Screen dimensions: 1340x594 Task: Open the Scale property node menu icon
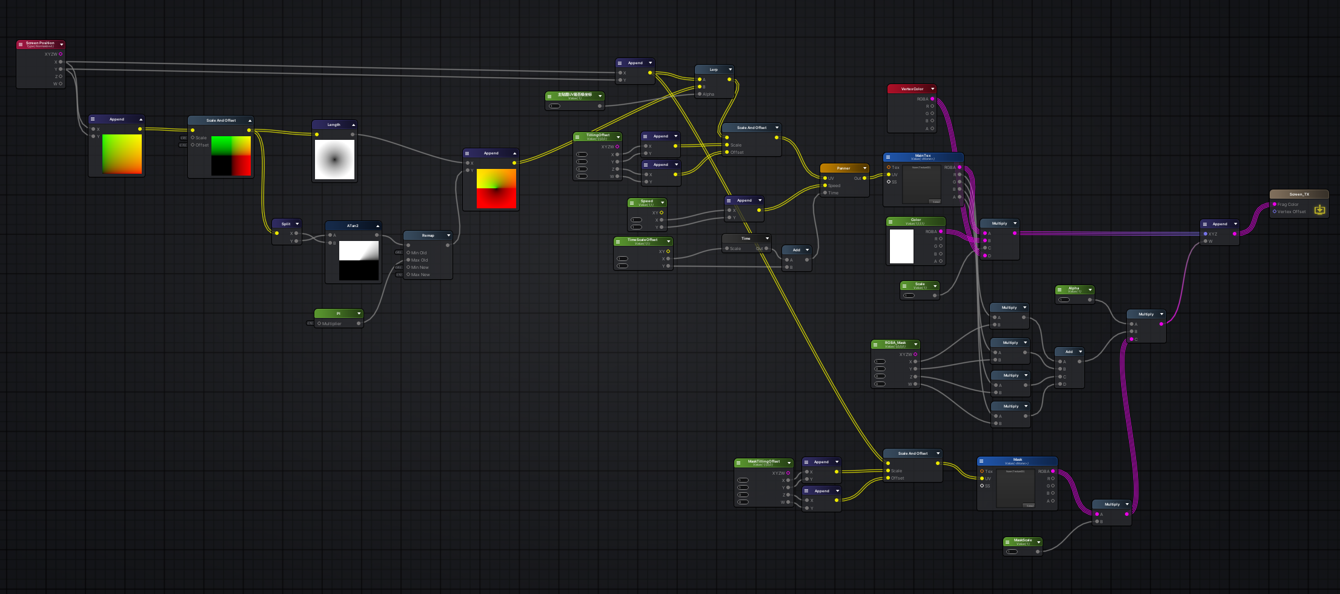(904, 286)
